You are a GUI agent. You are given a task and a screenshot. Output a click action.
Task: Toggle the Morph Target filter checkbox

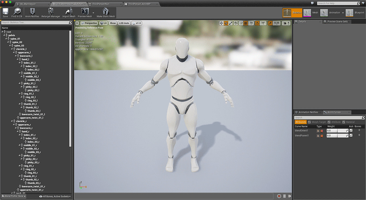point(309,122)
